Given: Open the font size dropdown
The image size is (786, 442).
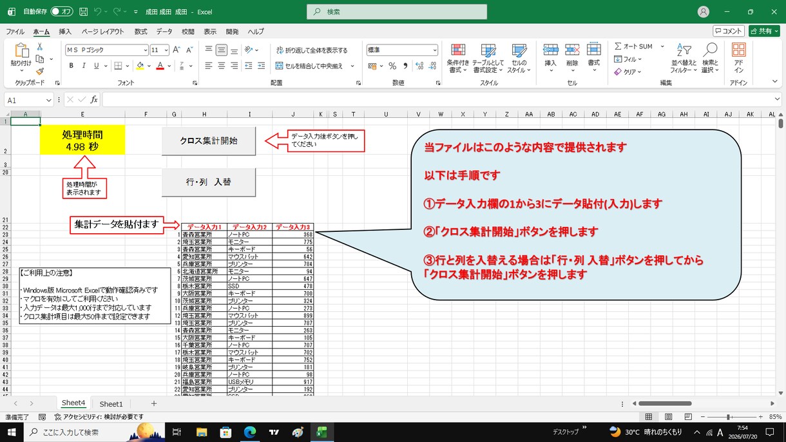Looking at the screenshot, I should [x=166, y=50].
